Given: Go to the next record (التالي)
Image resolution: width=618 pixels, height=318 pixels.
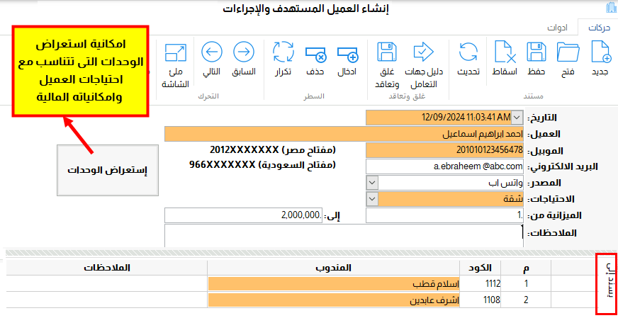Looking at the screenshot, I should (212, 53).
